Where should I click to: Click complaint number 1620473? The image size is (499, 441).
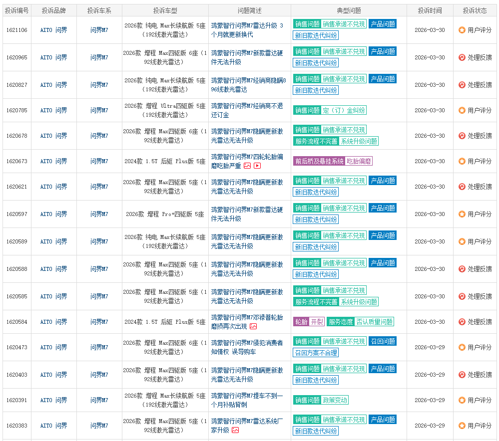[17, 347]
